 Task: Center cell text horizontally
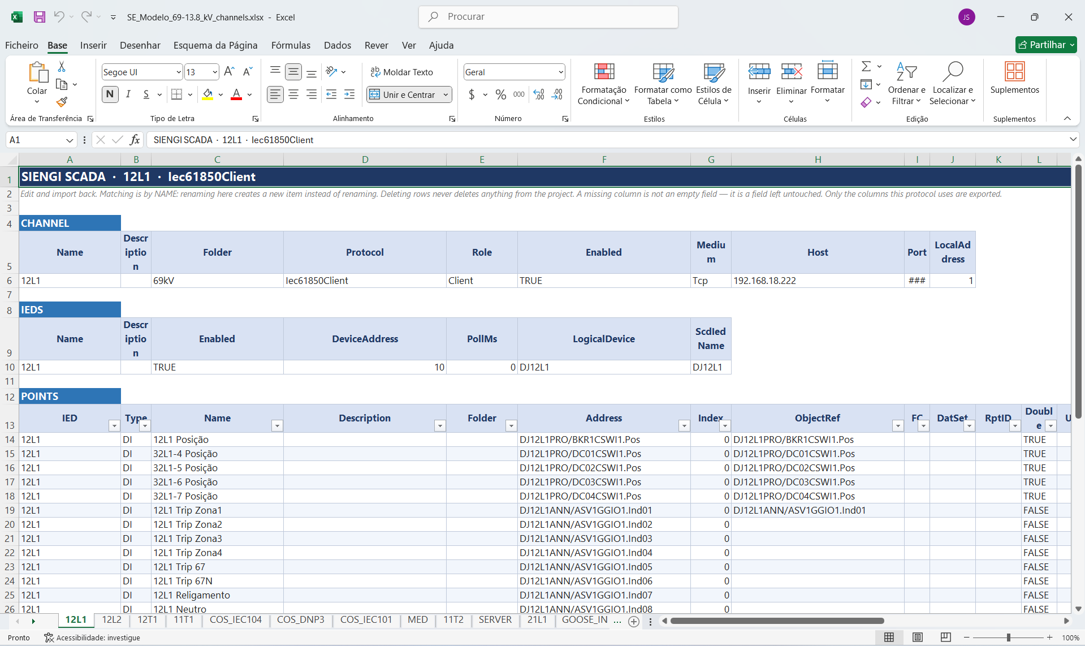(293, 94)
